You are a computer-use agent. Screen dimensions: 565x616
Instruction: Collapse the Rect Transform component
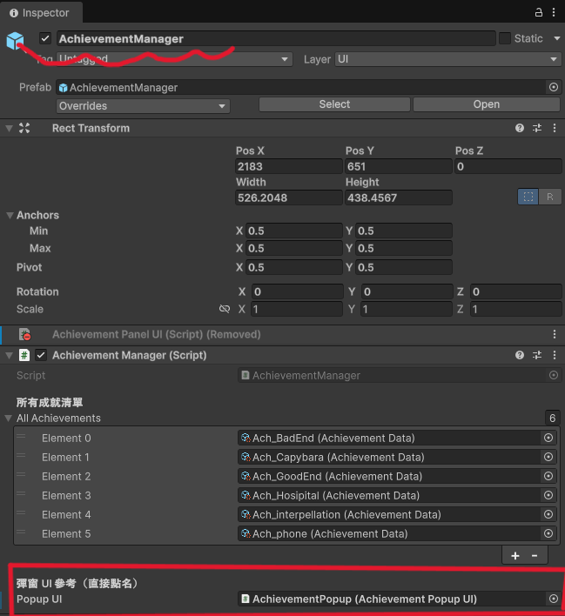click(x=9, y=128)
